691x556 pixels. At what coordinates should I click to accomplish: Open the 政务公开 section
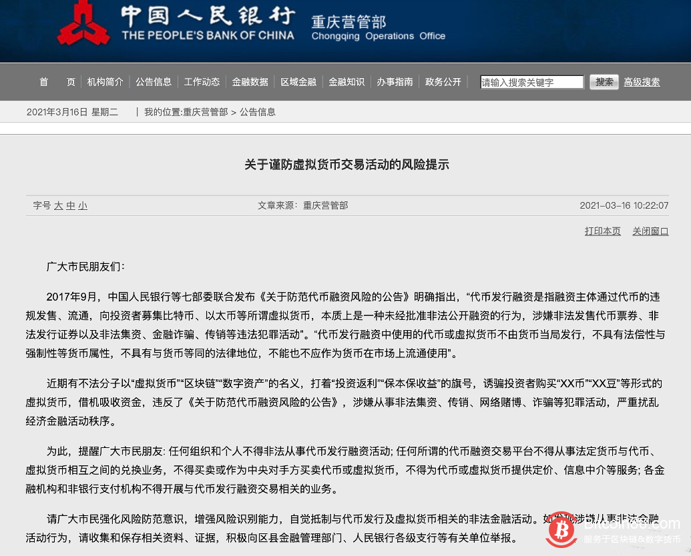[443, 81]
